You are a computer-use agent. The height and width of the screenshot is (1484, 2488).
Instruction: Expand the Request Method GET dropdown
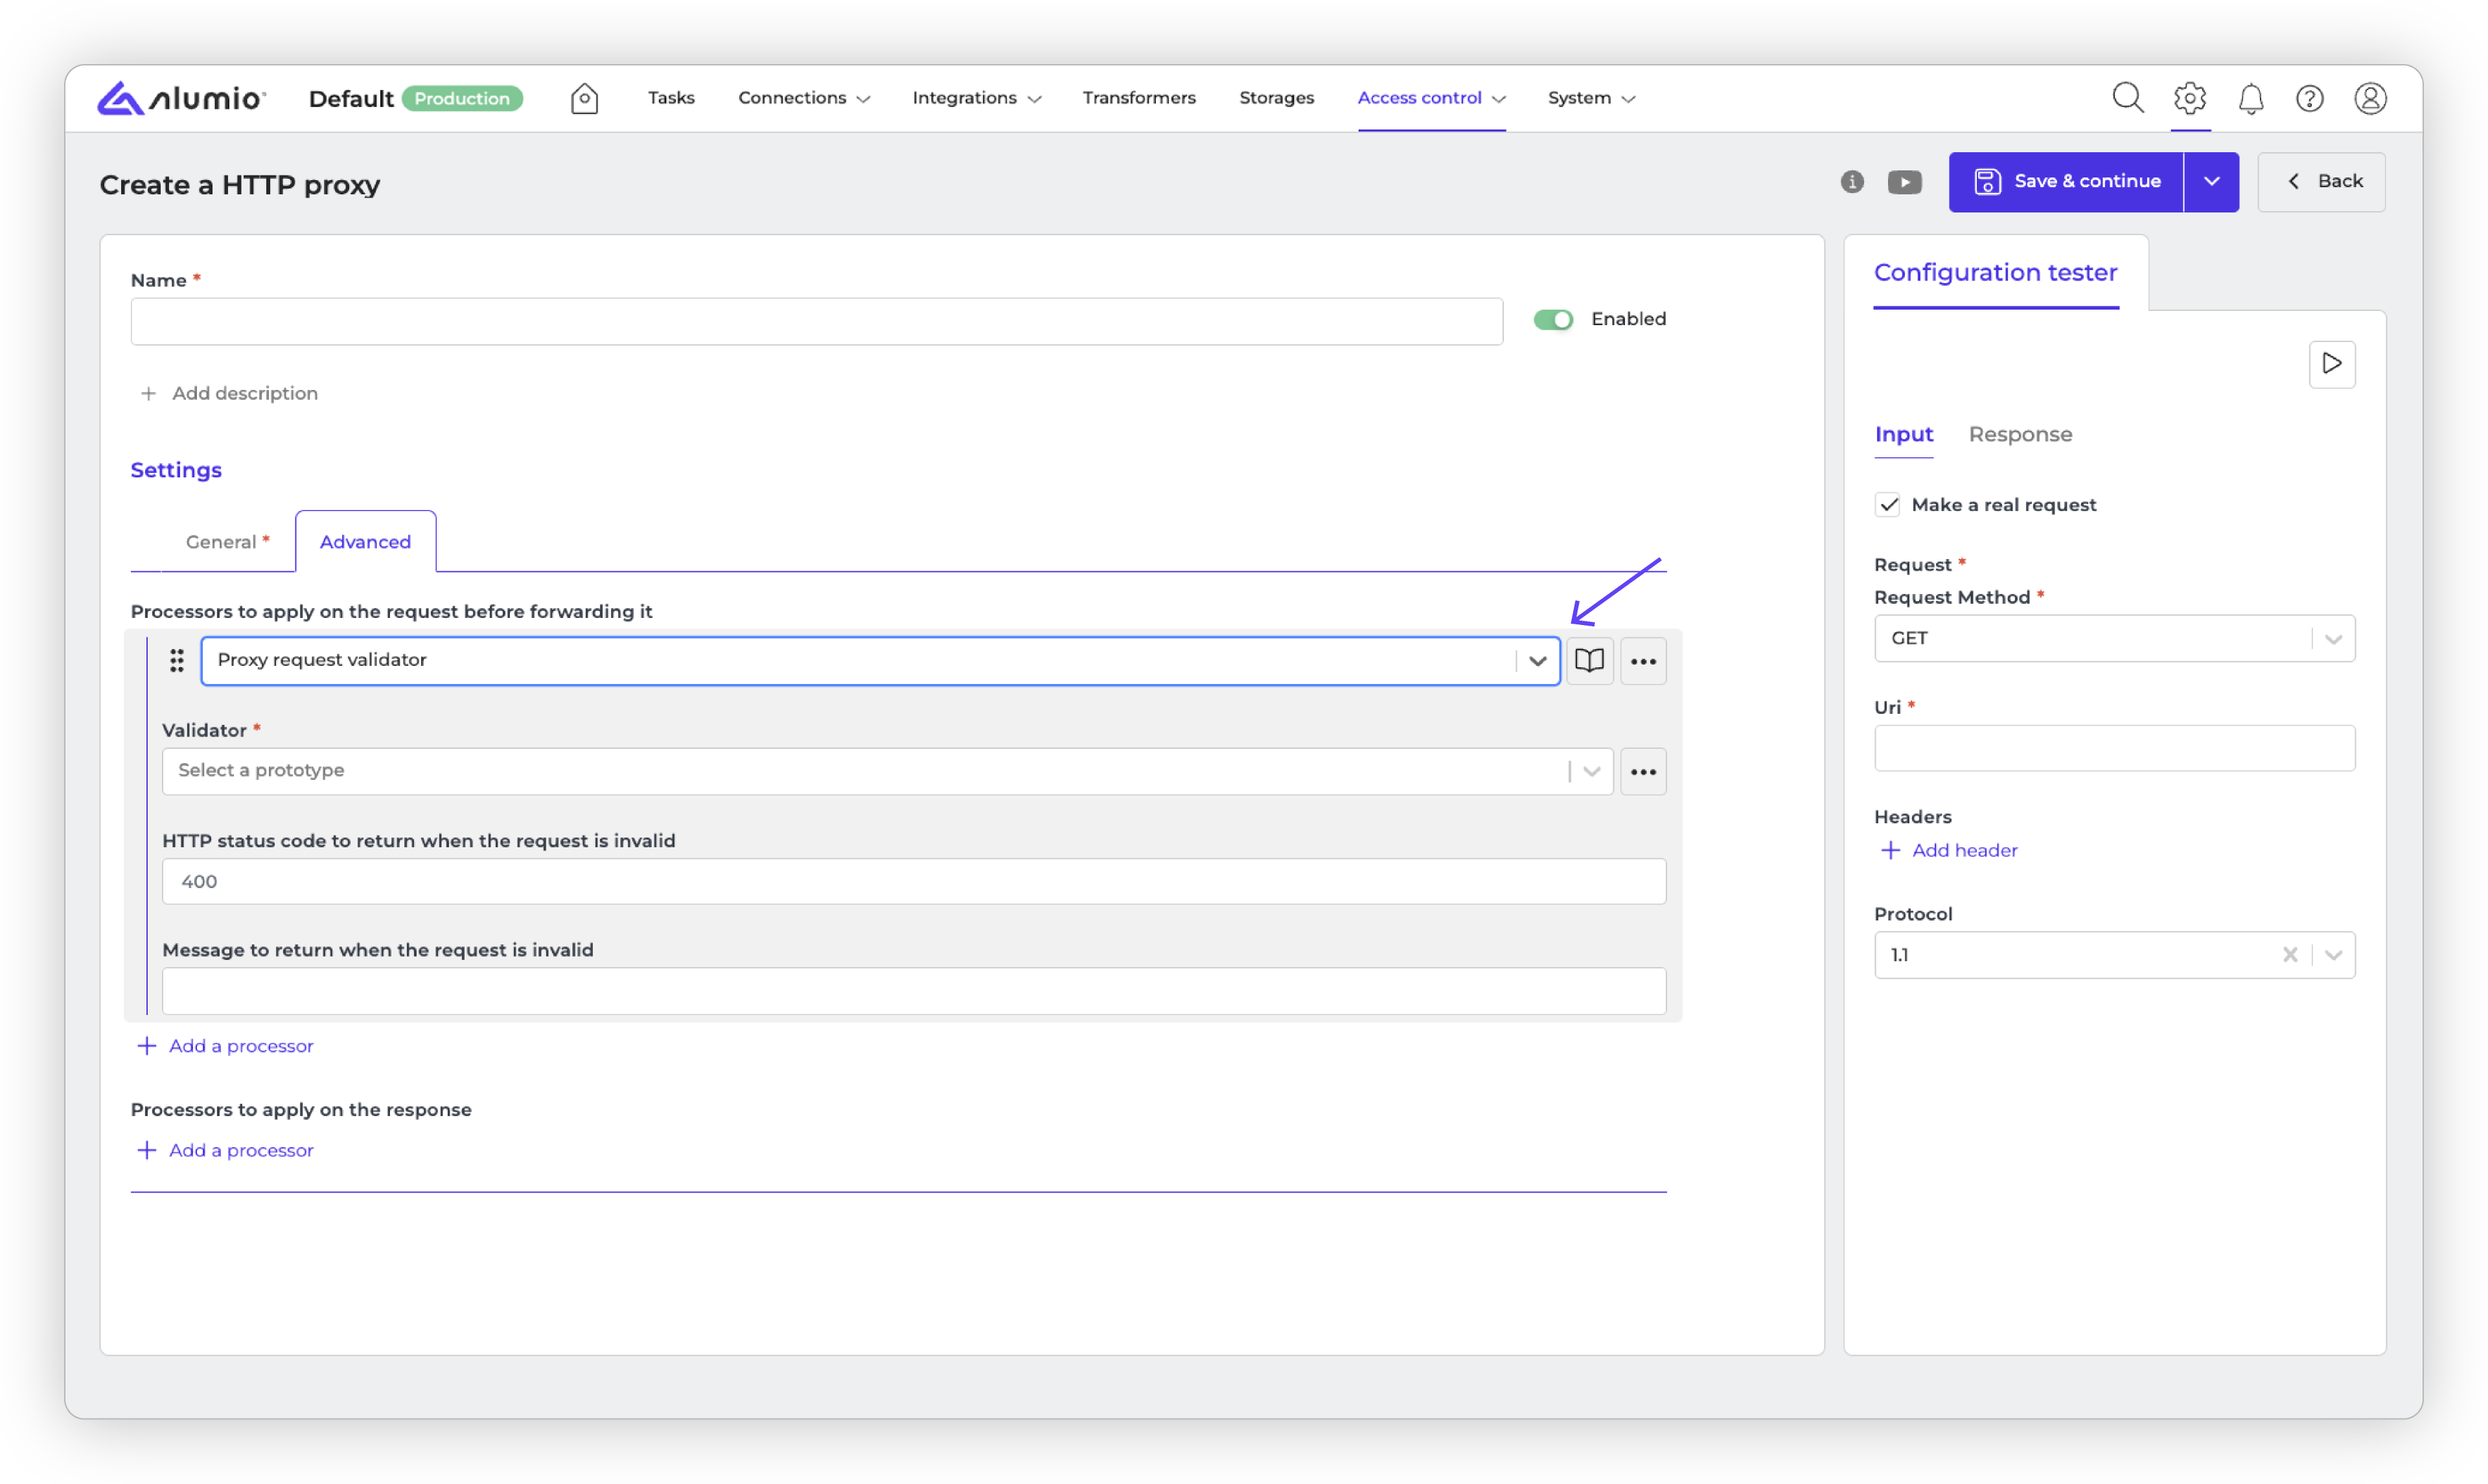click(2333, 639)
